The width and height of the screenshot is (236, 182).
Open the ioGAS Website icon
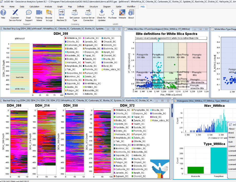click(122, 13)
